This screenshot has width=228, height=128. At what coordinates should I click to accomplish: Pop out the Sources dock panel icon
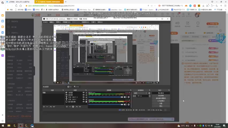[x=86, y=90]
